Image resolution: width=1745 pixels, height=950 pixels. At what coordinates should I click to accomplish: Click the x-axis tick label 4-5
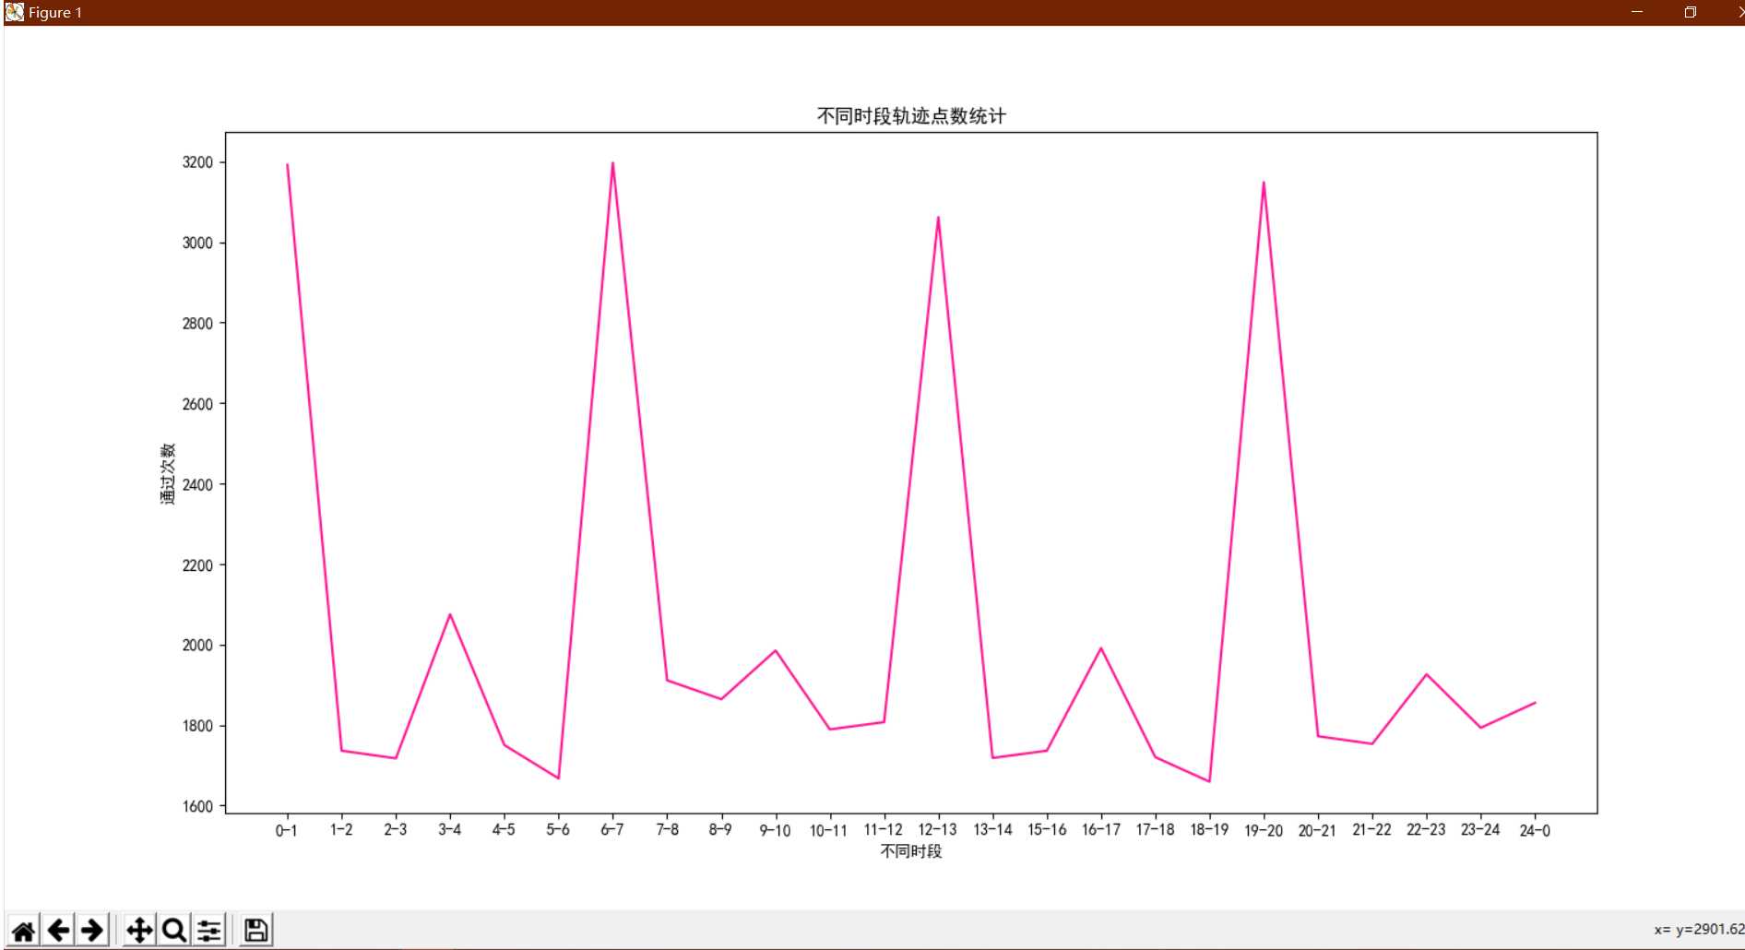[x=504, y=829]
